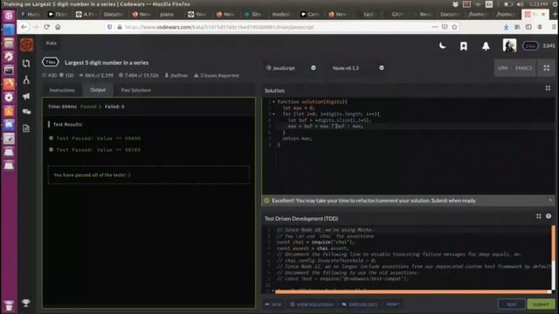Click the green SUBMIT button
Screen dimensions: 559x314
click(x=542, y=304)
